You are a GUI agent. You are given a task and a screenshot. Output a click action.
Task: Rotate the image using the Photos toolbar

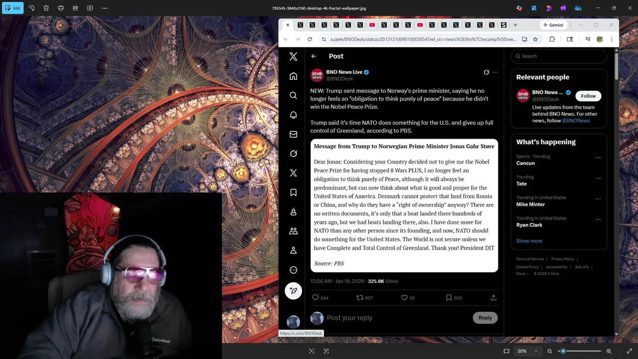pos(31,8)
